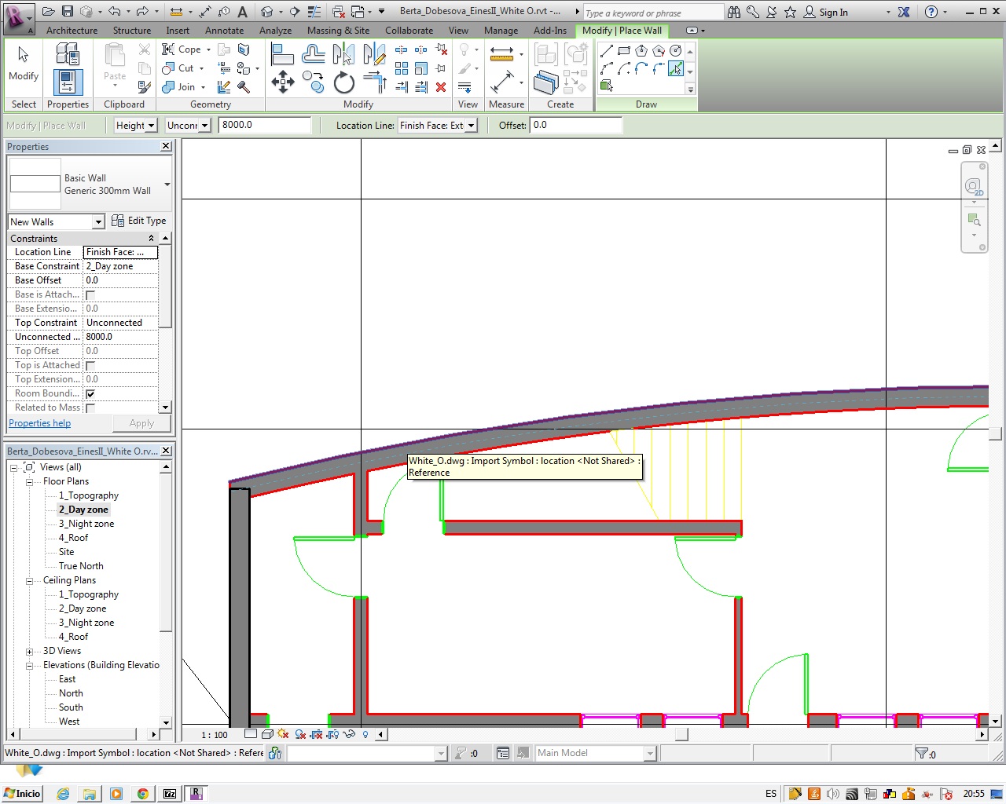This screenshot has height=804, width=1006.
Task: Select the Pick Lines draw mode
Action: click(674, 68)
